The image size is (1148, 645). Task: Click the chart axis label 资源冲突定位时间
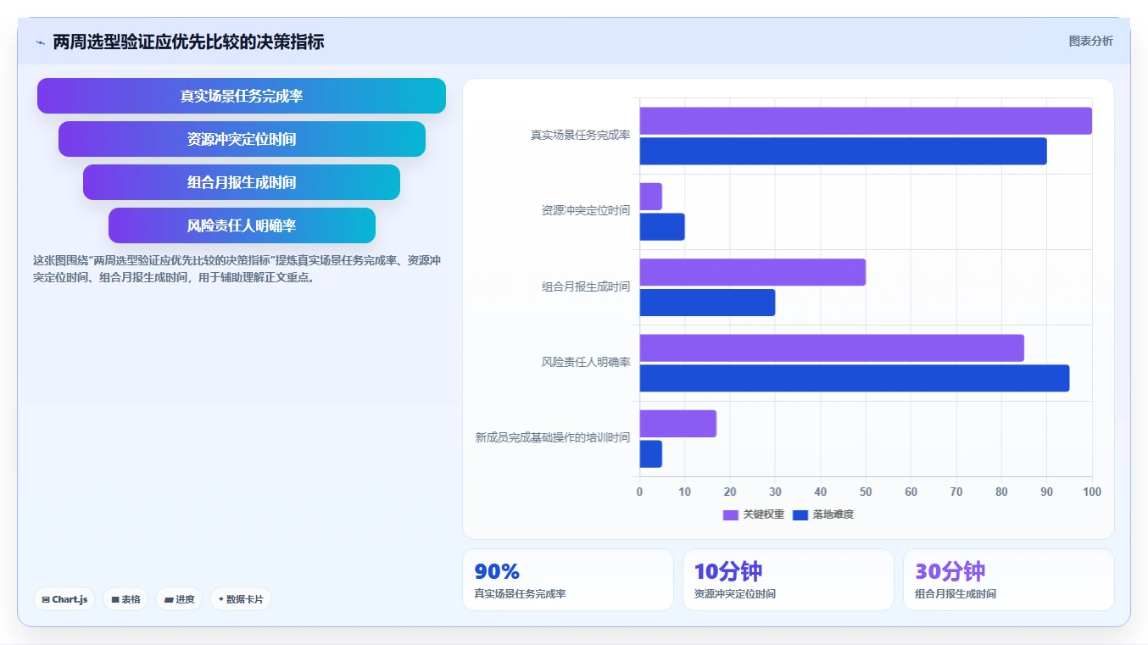click(x=586, y=210)
